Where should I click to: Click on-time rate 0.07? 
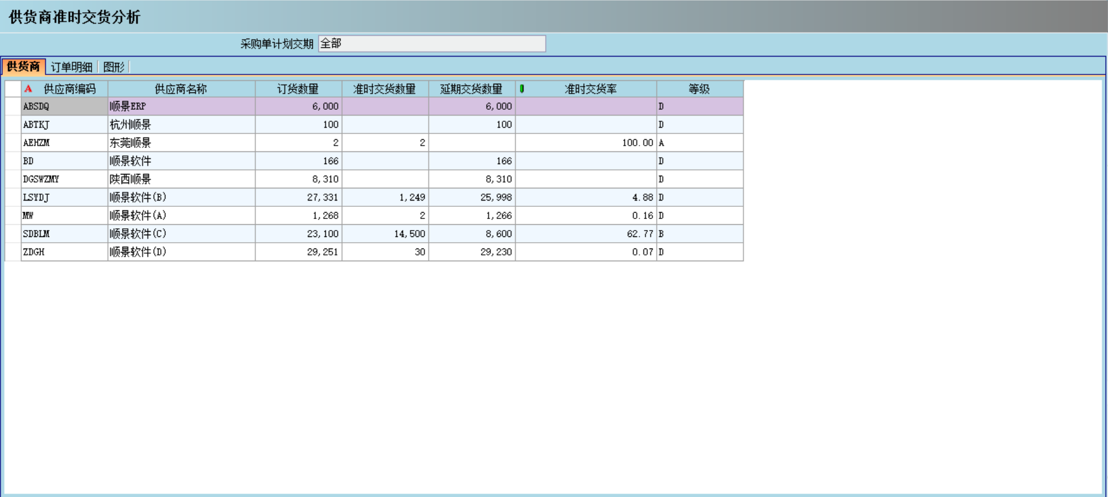(x=586, y=252)
